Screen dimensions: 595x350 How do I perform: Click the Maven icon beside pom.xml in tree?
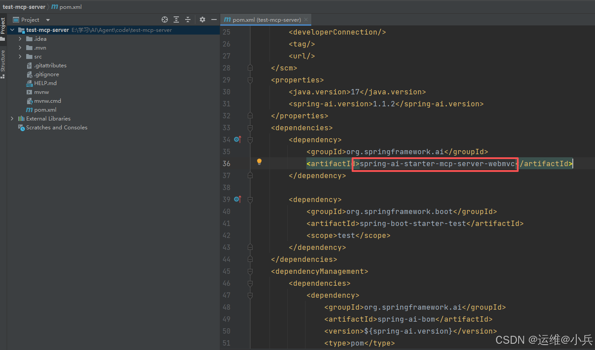coord(29,110)
